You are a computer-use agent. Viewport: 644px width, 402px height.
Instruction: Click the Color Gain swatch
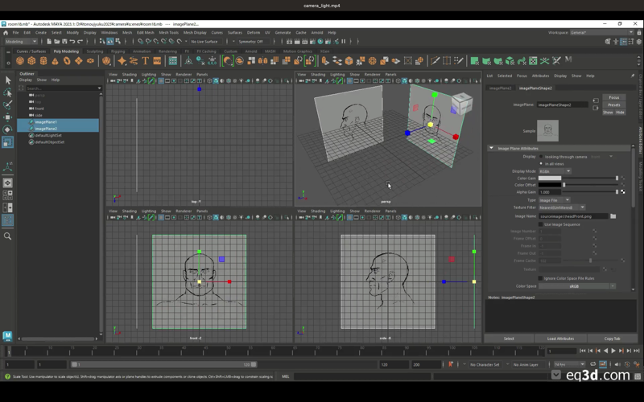point(550,178)
